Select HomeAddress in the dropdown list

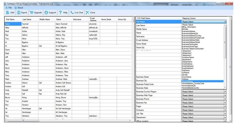(x=202, y=81)
